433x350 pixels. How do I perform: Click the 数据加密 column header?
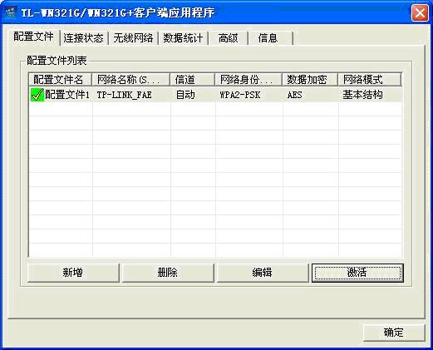tap(310, 80)
